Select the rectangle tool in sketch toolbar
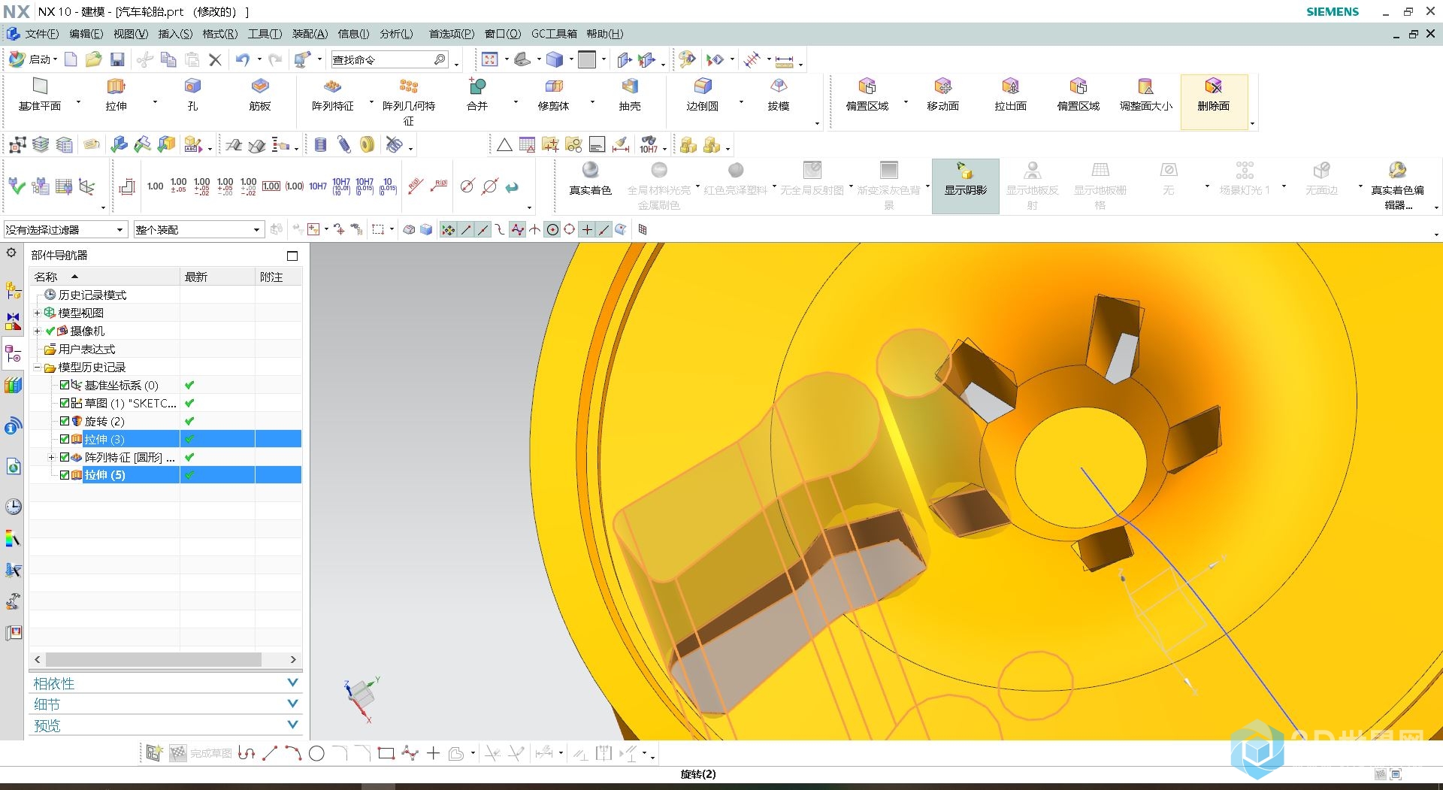This screenshot has height=790, width=1443. tap(386, 753)
